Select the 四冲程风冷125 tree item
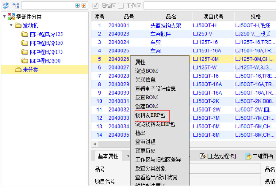This screenshot has width=276, height=188. pyautogui.click(x=46, y=34)
